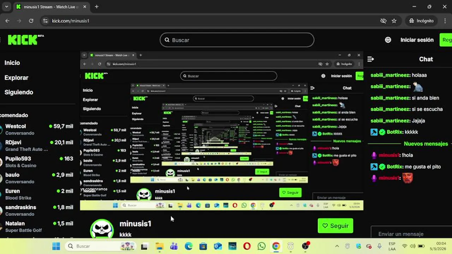Click the Buscar search field on Kick
Image resolution: width=452 pixels, height=254 pixels.
pyautogui.click(x=237, y=40)
